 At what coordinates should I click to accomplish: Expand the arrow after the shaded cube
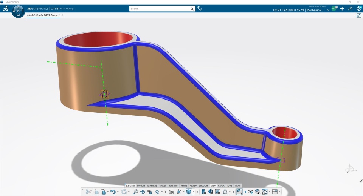197,192
